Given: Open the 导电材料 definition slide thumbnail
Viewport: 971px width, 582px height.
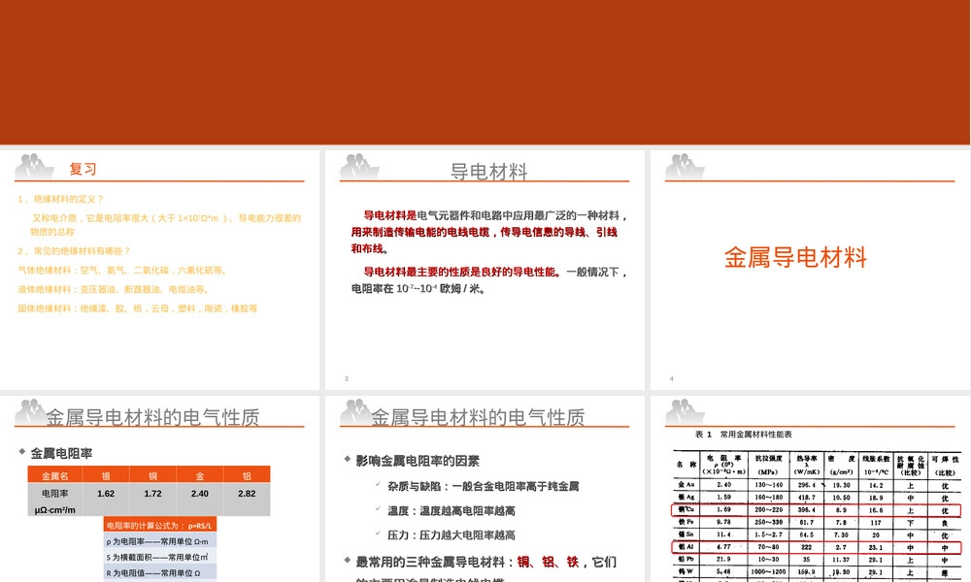Looking at the screenshot, I should click(x=485, y=270).
